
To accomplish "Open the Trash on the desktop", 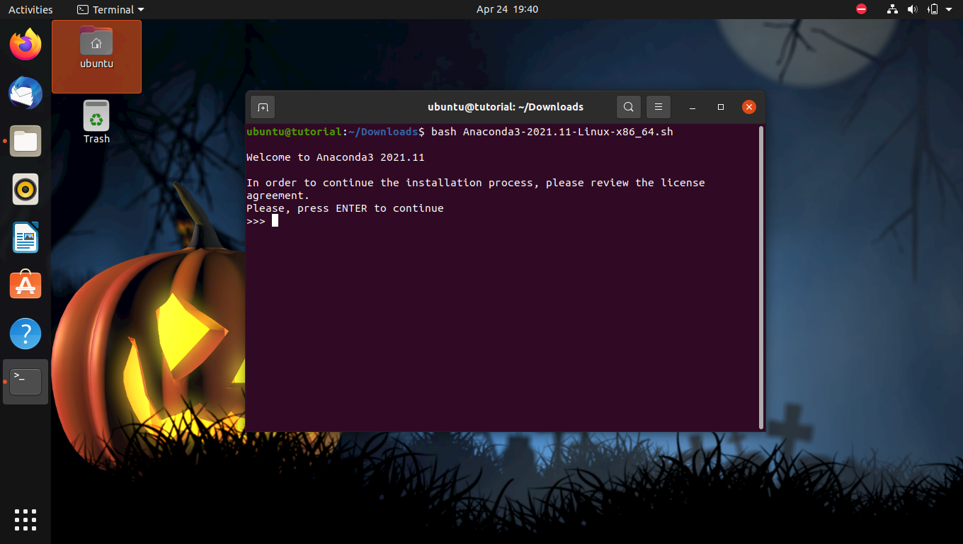I will click(x=96, y=120).
